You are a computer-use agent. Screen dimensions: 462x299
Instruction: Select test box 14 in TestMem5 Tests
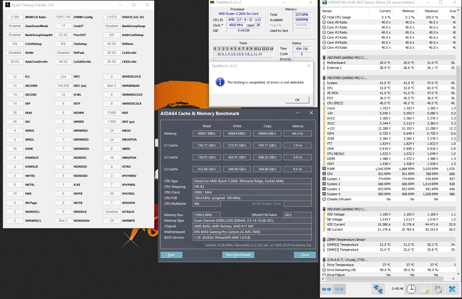(272, 49)
